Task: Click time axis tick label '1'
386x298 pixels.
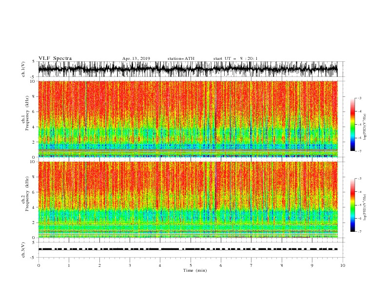Action: click(x=69, y=265)
